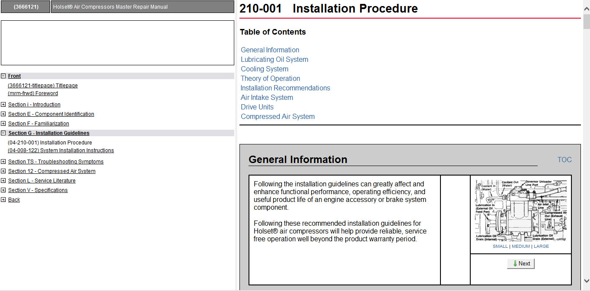View the SMALL compressor diagram size

[500, 246]
